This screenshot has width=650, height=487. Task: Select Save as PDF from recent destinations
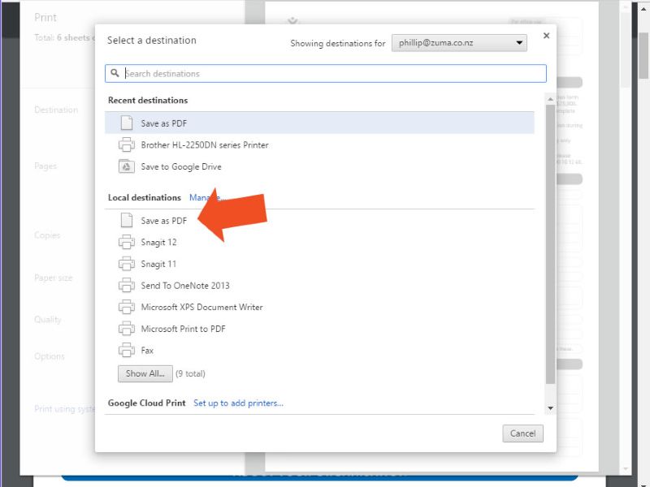pyautogui.click(x=167, y=122)
